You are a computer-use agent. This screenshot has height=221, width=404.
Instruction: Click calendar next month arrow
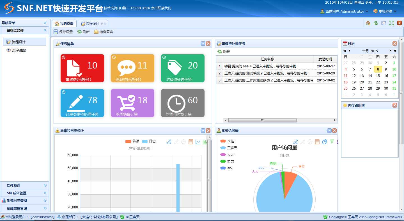pyautogui.click(x=391, y=51)
